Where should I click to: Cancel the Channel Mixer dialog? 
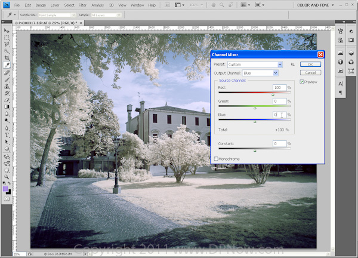(310, 72)
